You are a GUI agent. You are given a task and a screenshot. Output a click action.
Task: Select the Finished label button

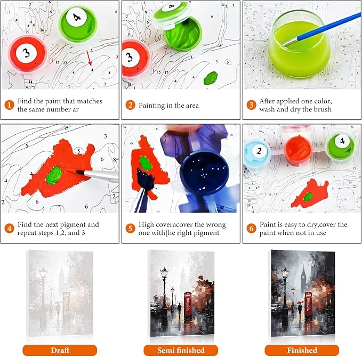pyautogui.click(x=302, y=350)
